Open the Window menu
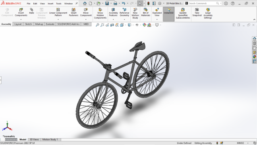This screenshot has height=145, width=257. pos(68,4)
